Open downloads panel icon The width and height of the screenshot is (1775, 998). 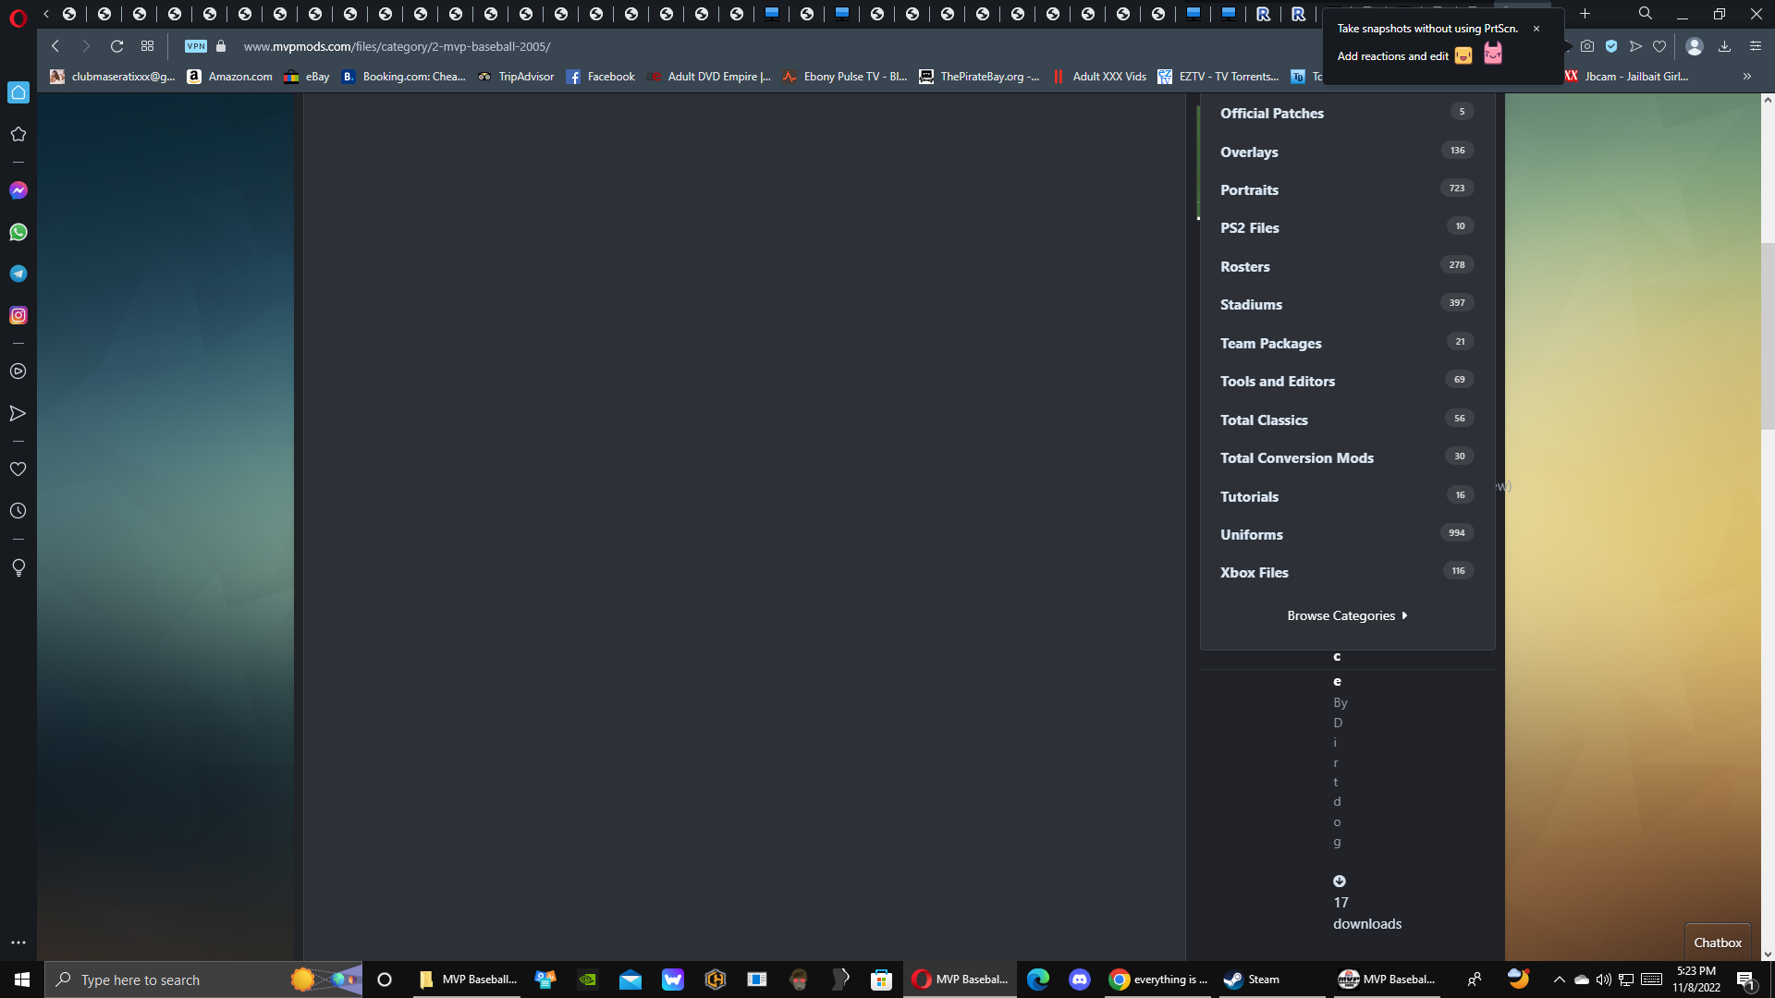1724,46
